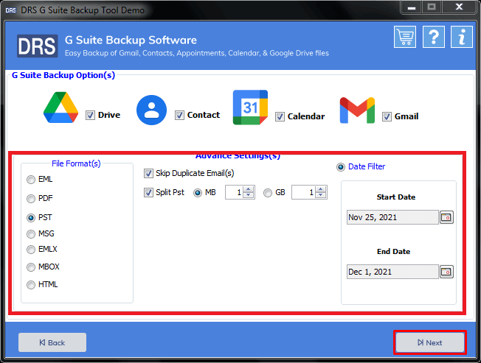This screenshot has width=481, height=363.
Task: Open the question mark help icon
Action: pos(434,37)
